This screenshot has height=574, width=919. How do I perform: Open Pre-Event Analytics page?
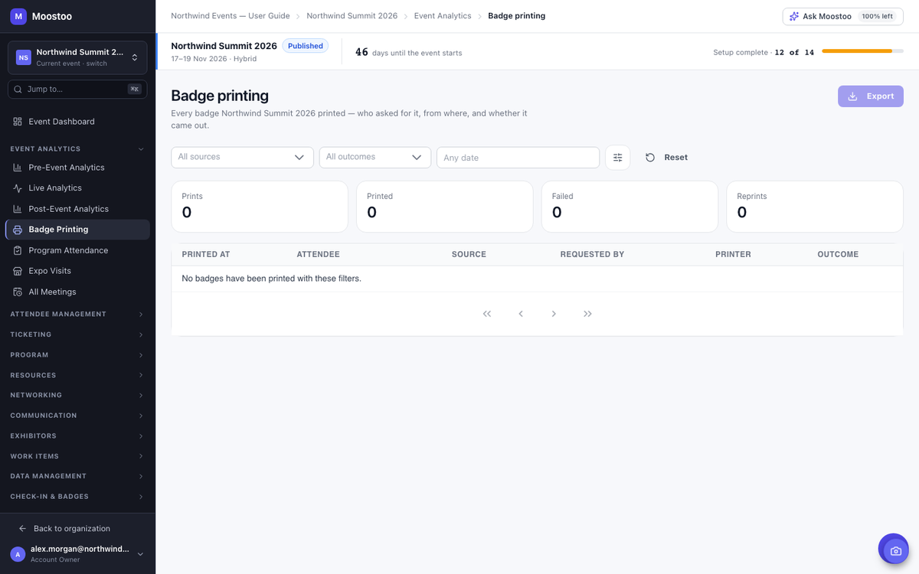[77, 168]
